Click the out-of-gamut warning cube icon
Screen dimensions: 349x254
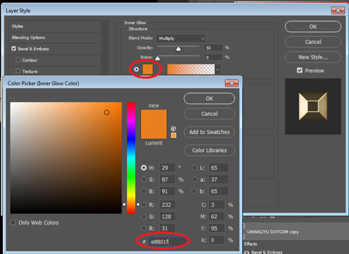click(173, 128)
